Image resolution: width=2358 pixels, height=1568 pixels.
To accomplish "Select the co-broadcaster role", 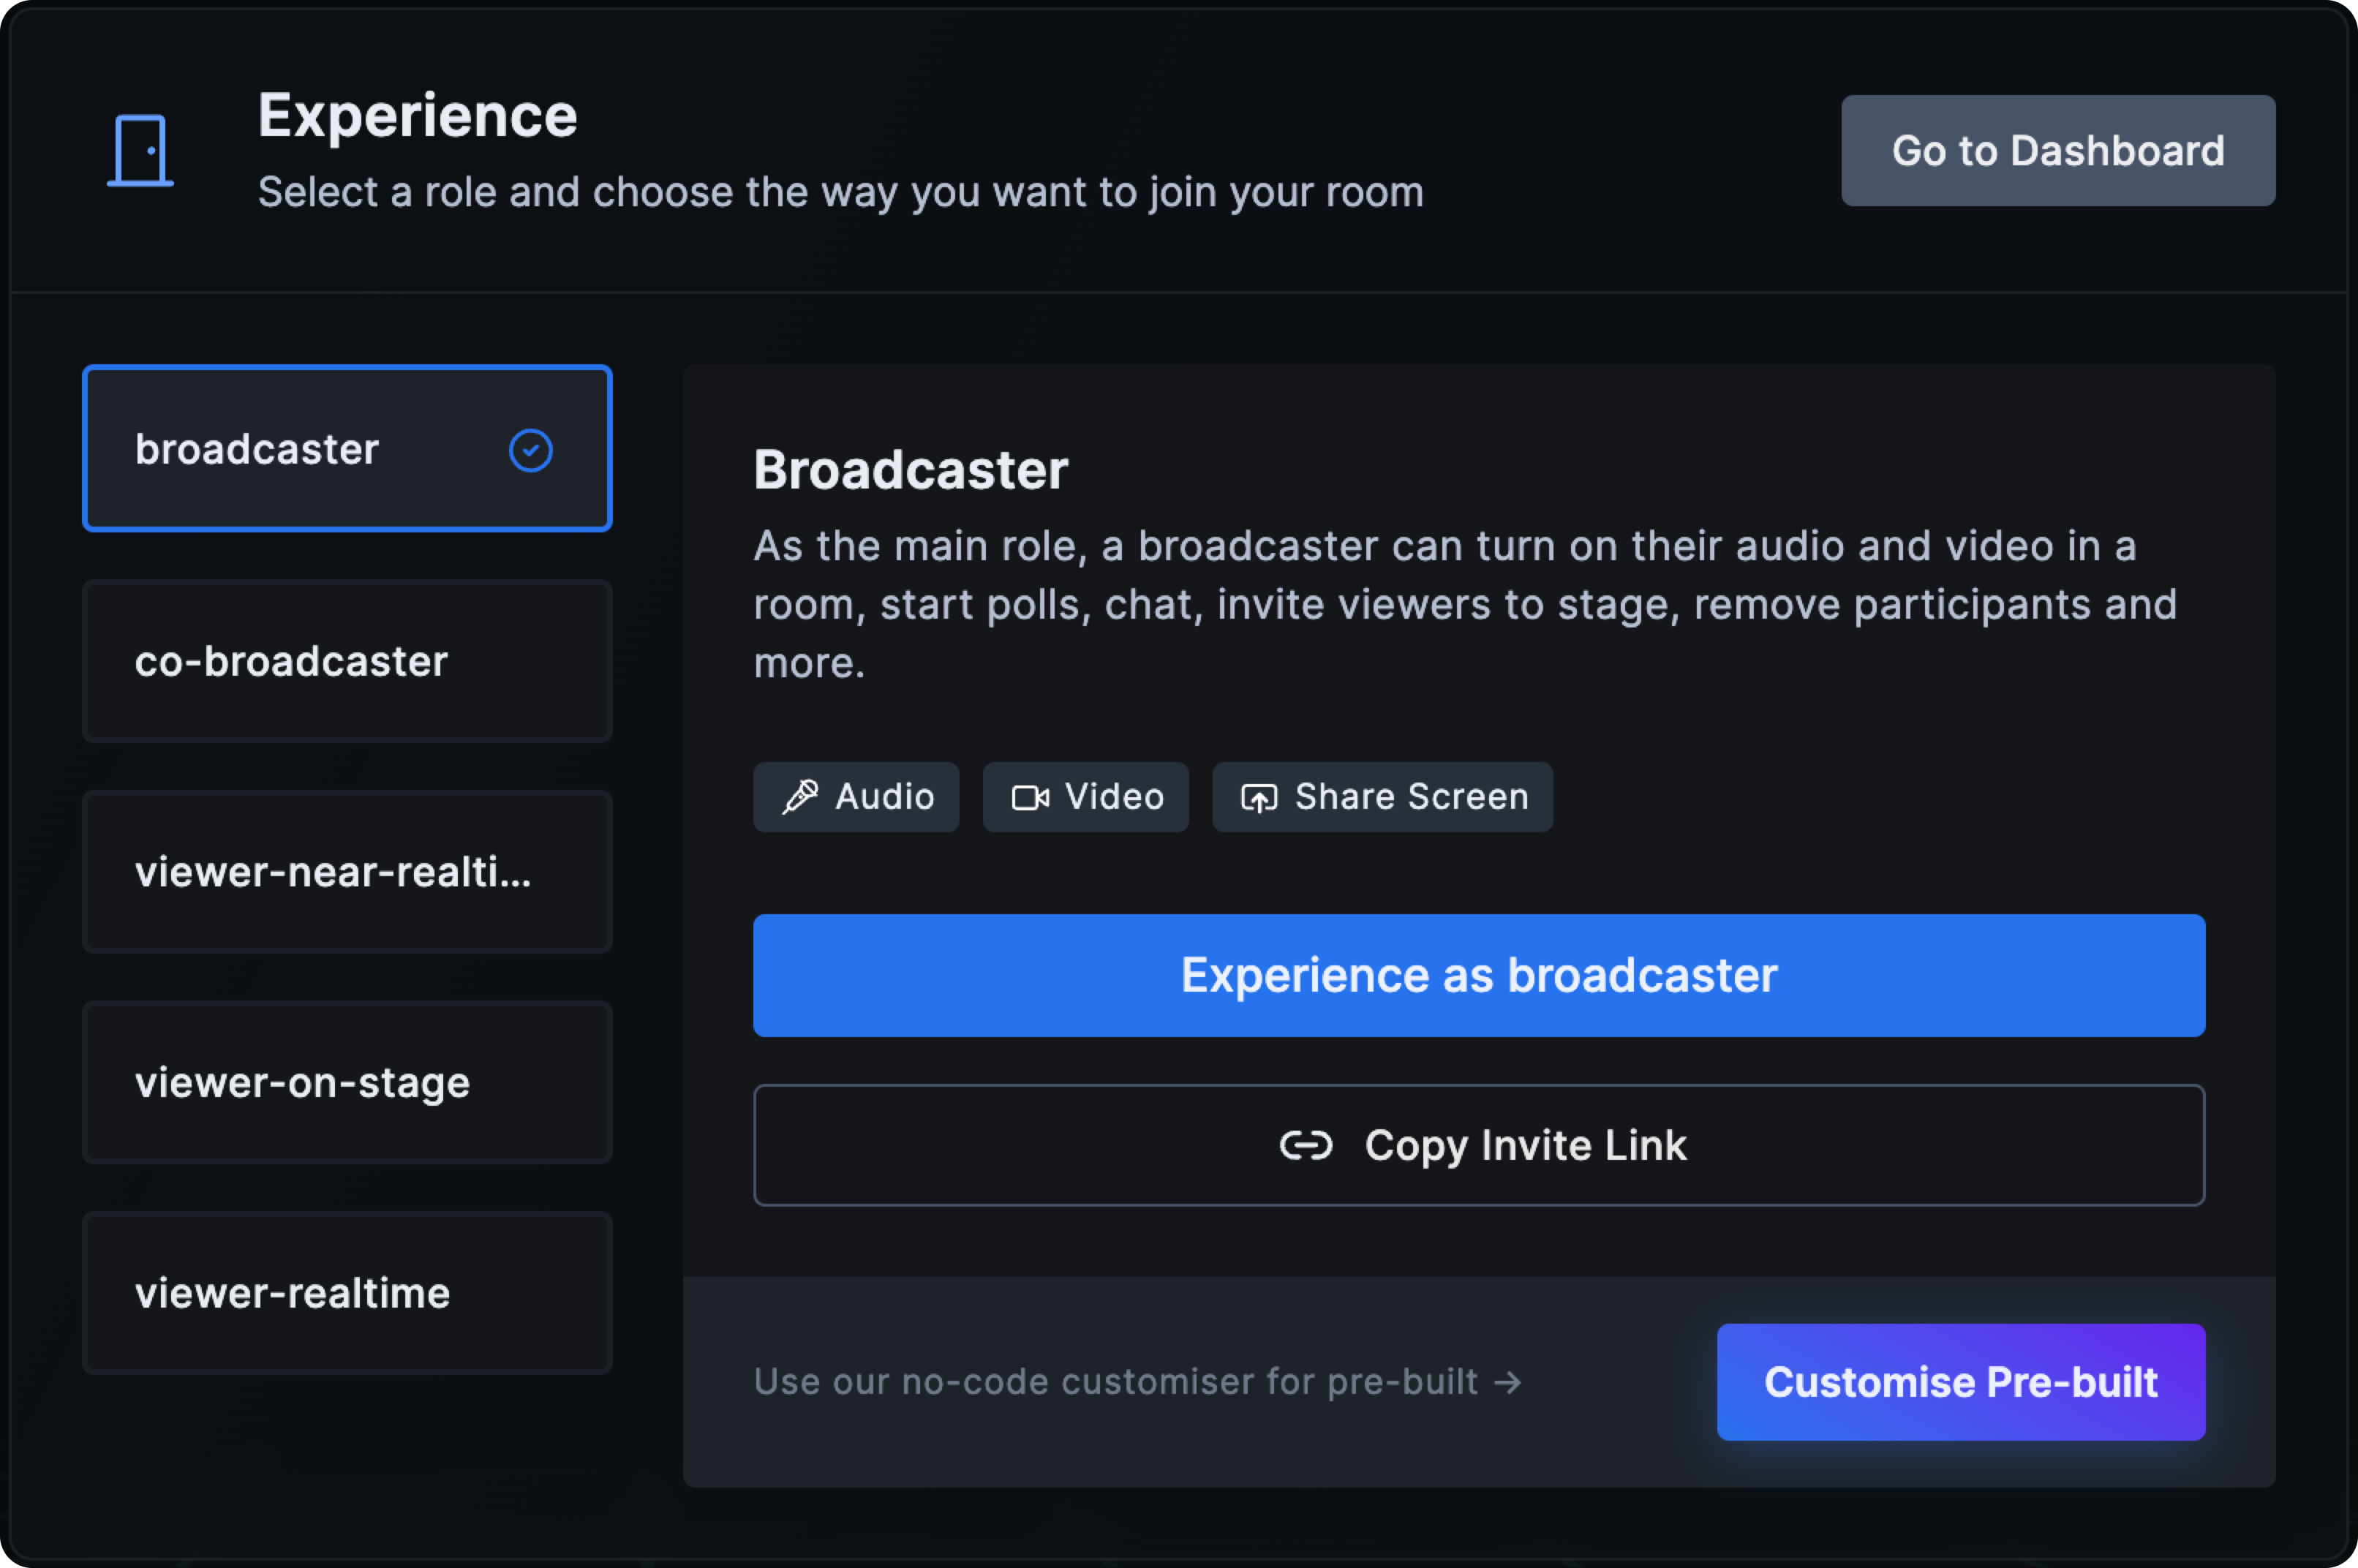I will [x=346, y=661].
